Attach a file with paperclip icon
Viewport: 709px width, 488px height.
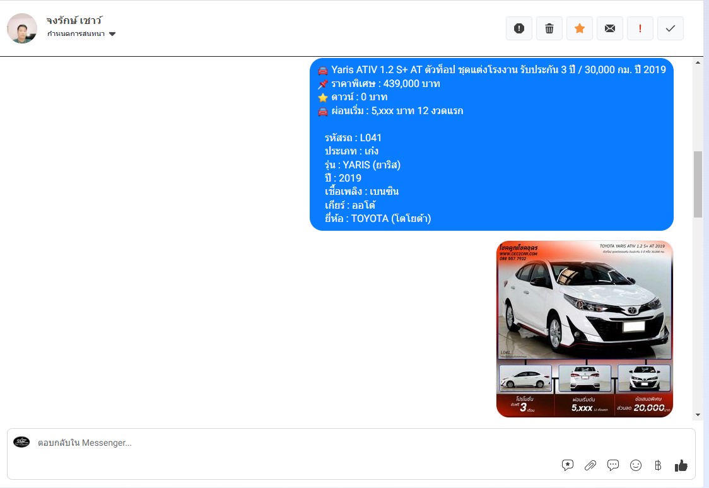(590, 465)
